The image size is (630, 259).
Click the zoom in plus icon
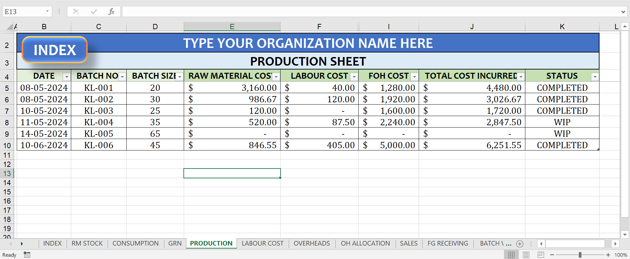click(608, 255)
